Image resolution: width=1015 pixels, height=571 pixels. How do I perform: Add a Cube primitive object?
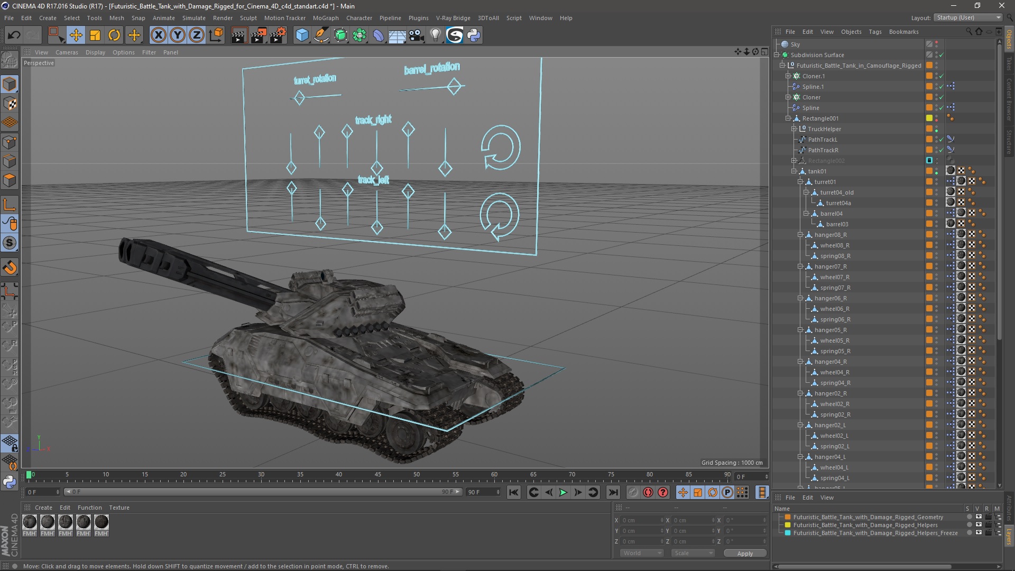click(x=302, y=35)
